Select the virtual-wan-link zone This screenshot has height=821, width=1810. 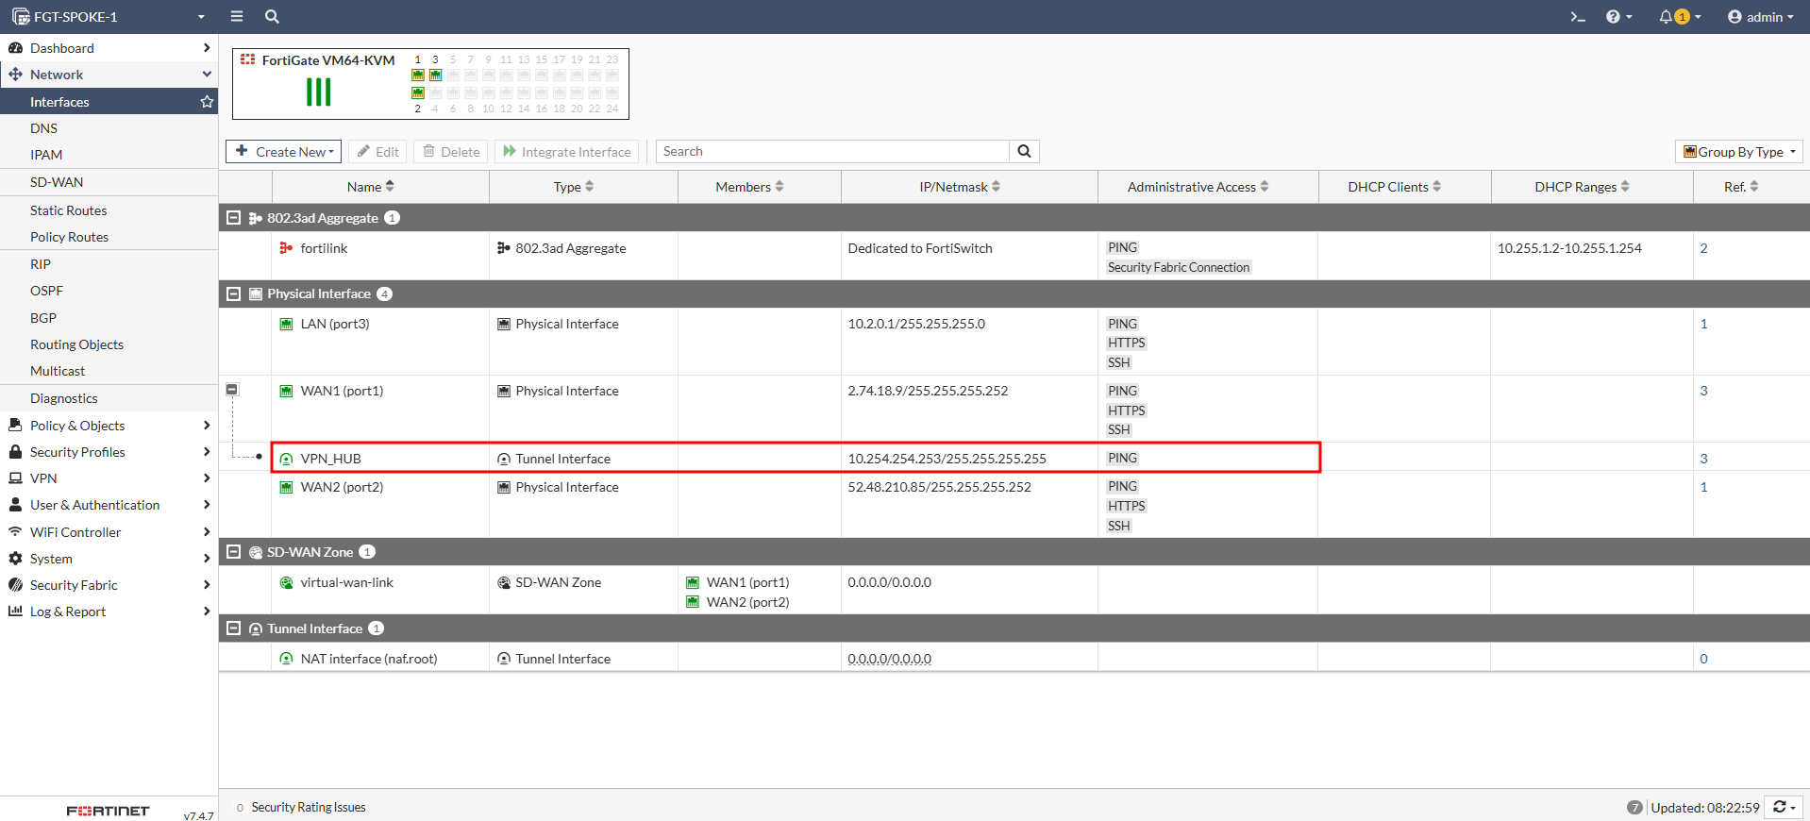tap(1014, 591)
